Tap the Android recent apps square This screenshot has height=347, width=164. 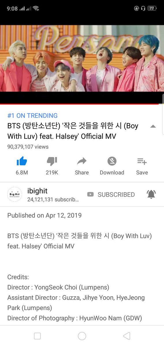37,336
